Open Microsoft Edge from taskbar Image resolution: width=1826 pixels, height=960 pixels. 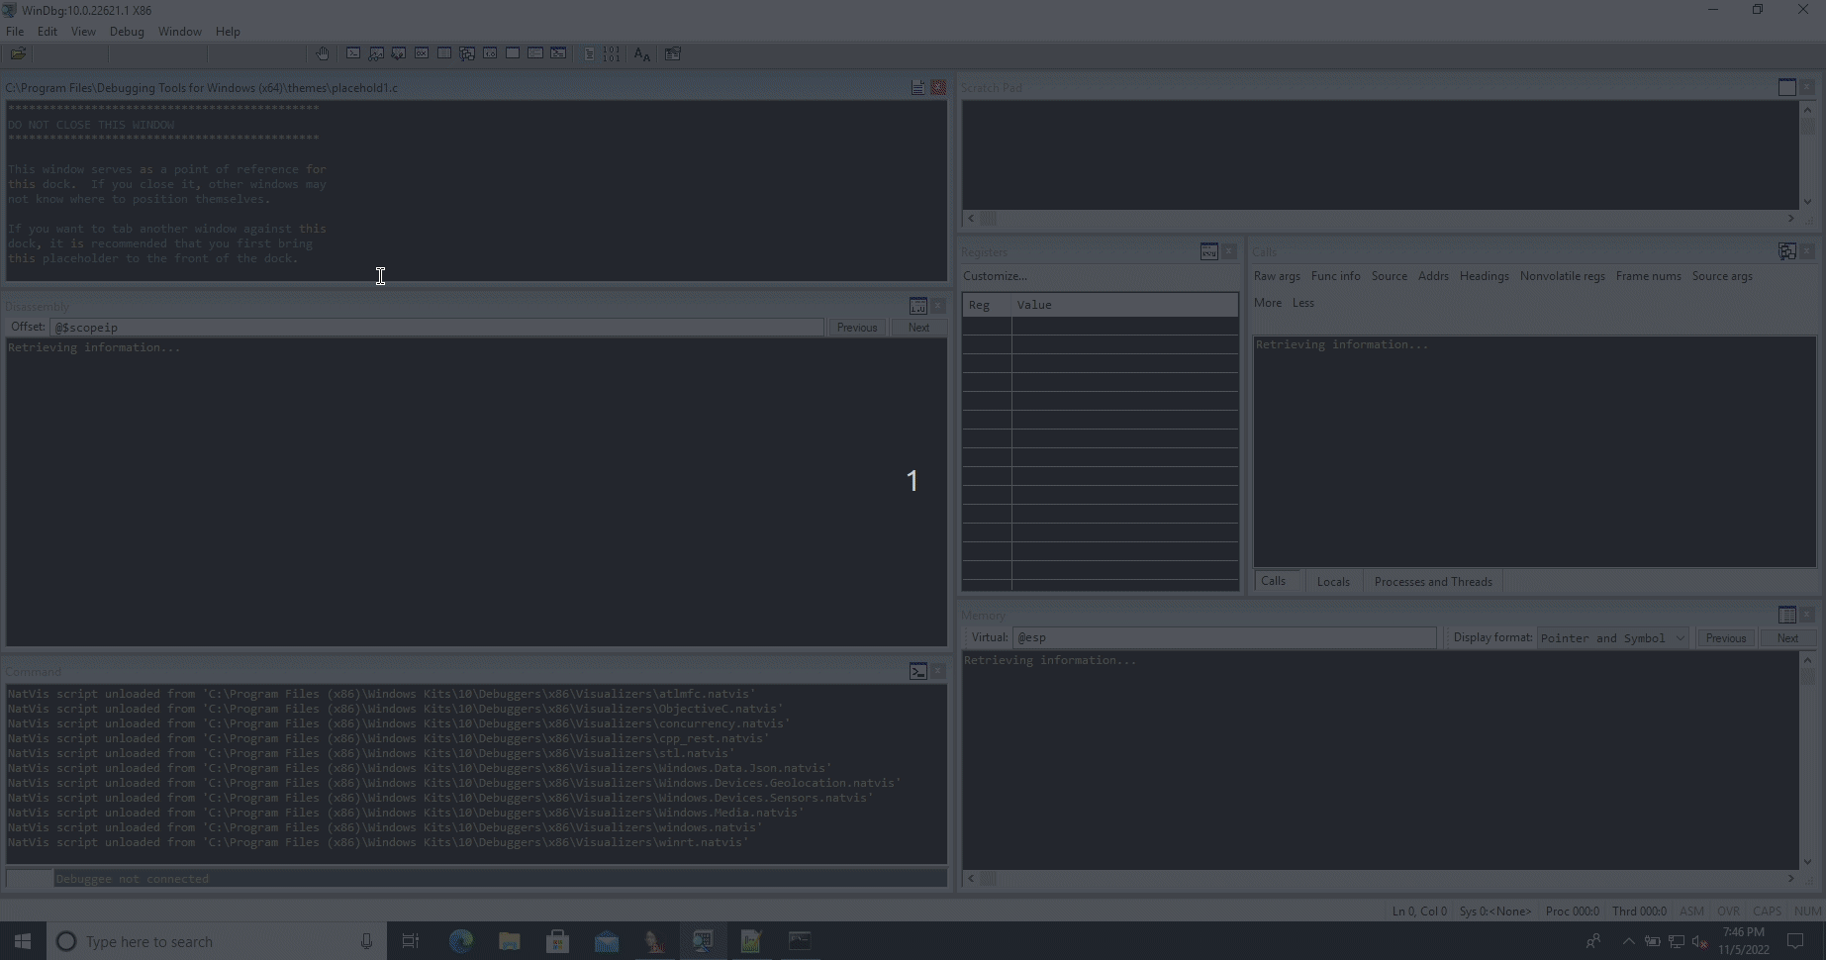(x=461, y=941)
